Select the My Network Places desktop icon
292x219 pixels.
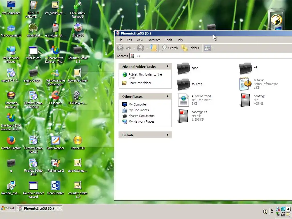click(11, 54)
